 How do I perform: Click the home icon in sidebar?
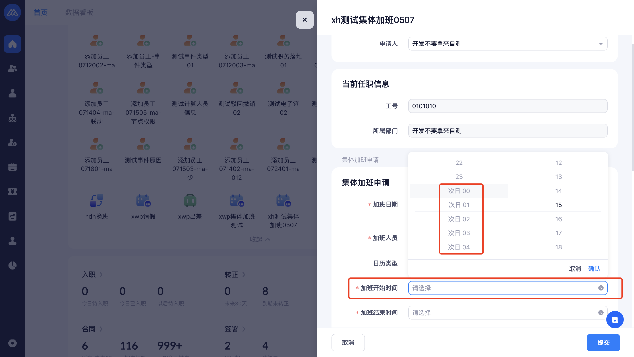click(x=12, y=44)
